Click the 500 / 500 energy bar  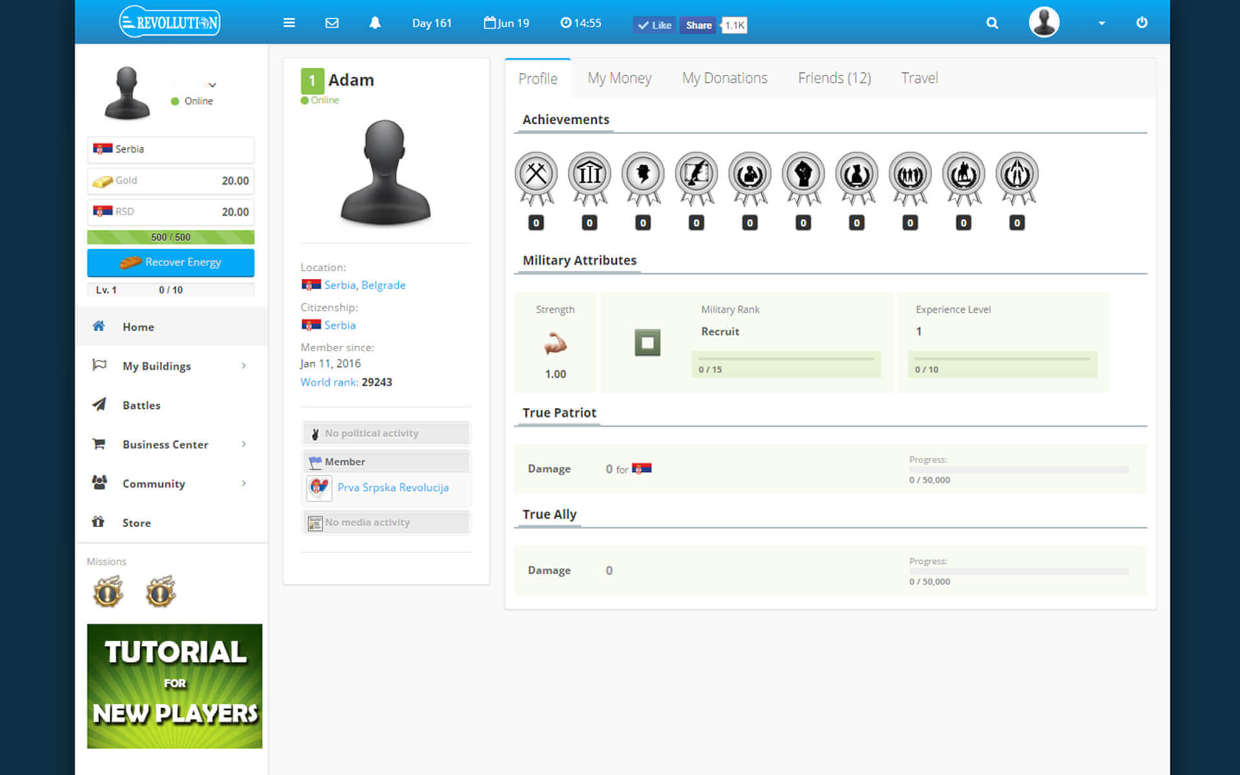[170, 237]
